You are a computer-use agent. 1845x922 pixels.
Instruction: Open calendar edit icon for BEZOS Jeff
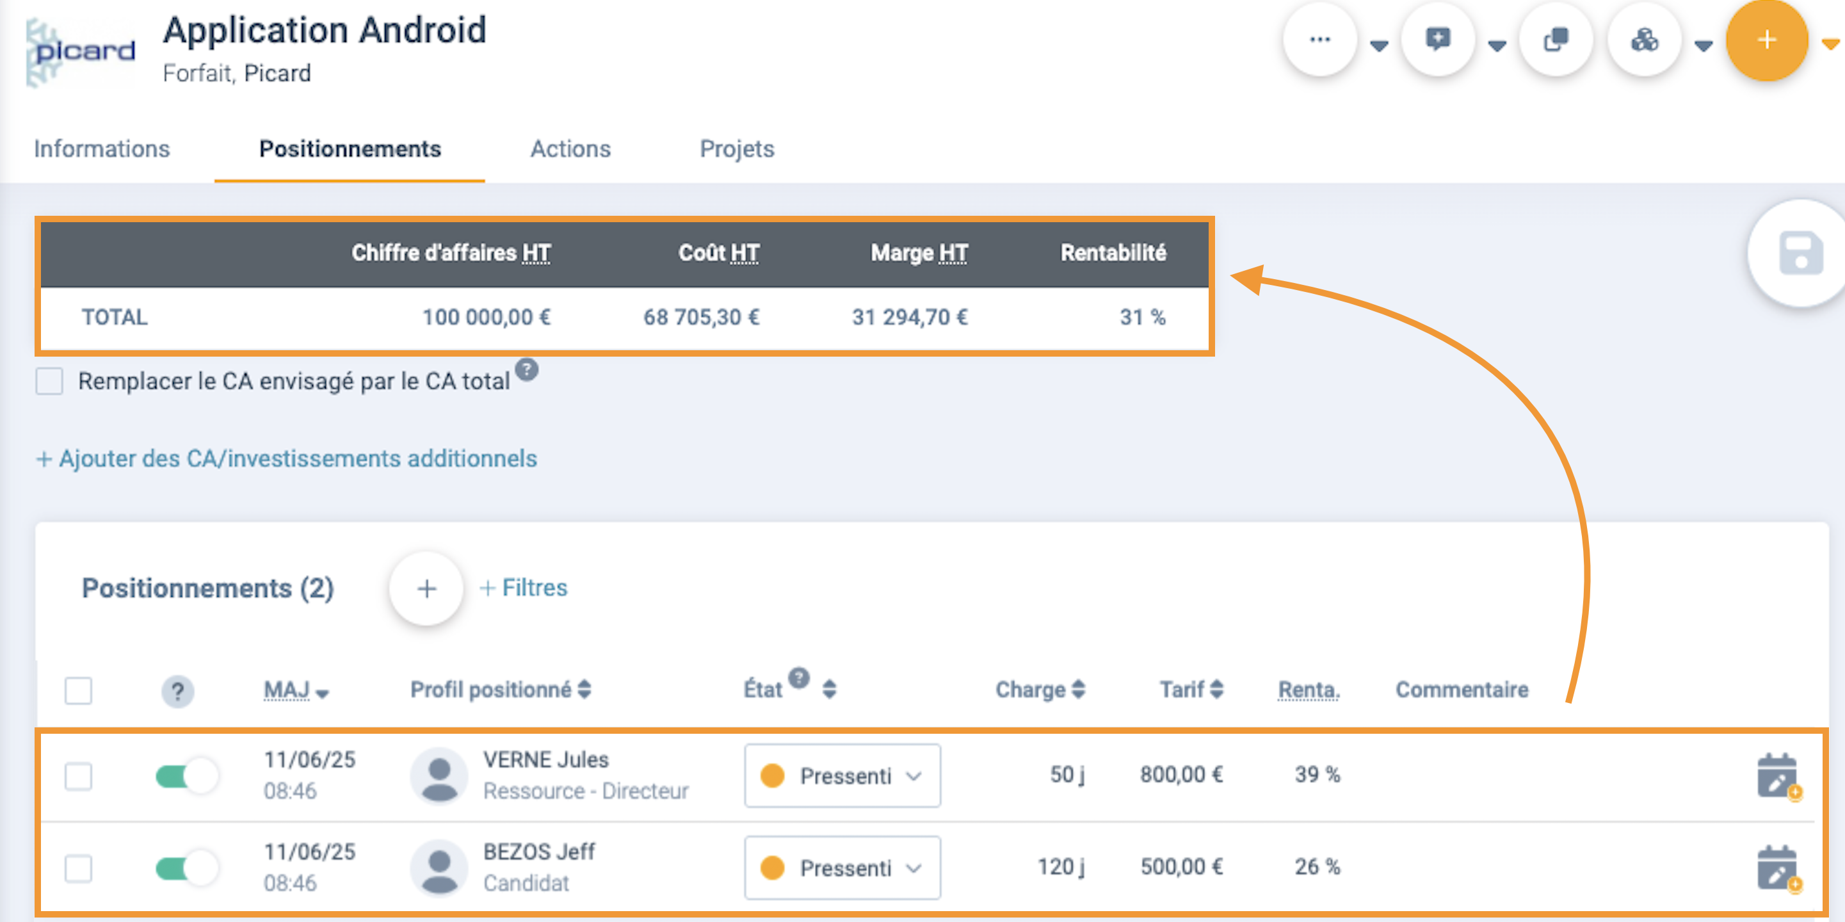(x=1779, y=868)
